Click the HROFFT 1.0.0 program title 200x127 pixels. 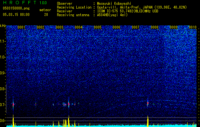25,3
